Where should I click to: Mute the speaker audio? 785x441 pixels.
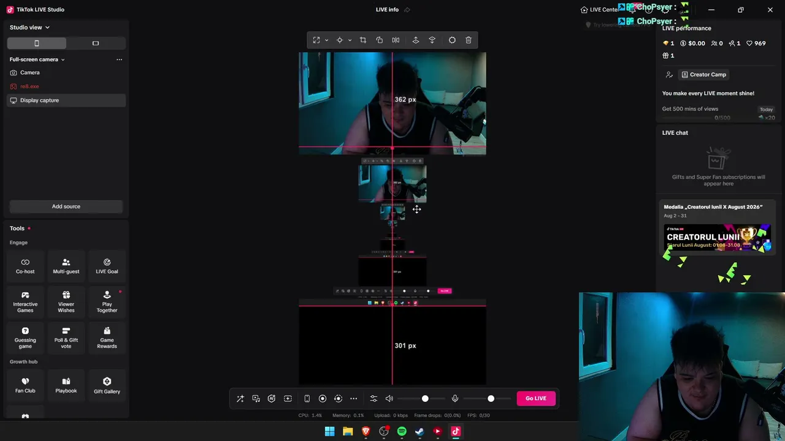389,399
